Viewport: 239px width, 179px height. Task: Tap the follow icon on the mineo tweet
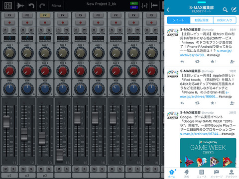coord(232,62)
